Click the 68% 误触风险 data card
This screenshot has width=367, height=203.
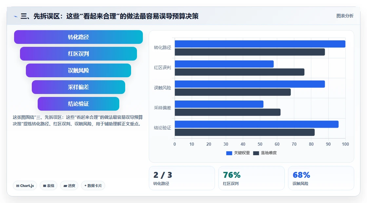click(321, 178)
